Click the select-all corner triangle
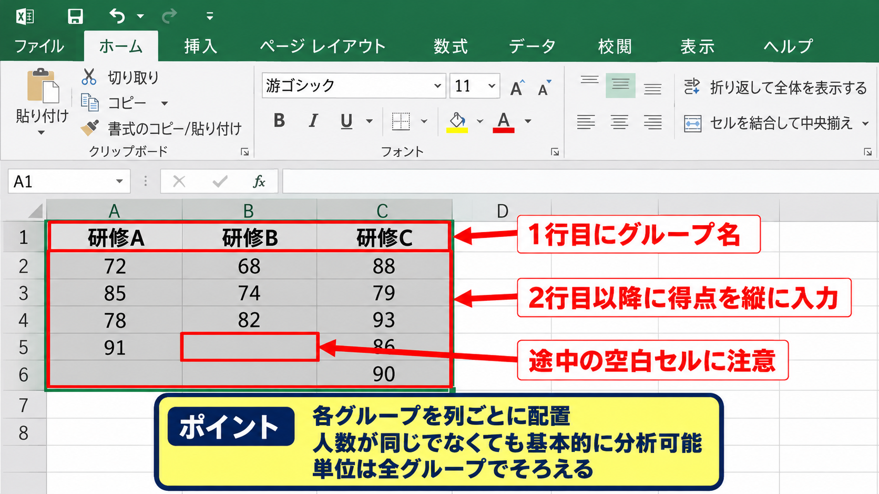Image resolution: width=879 pixels, height=494 pixels. tap(35, 211)
